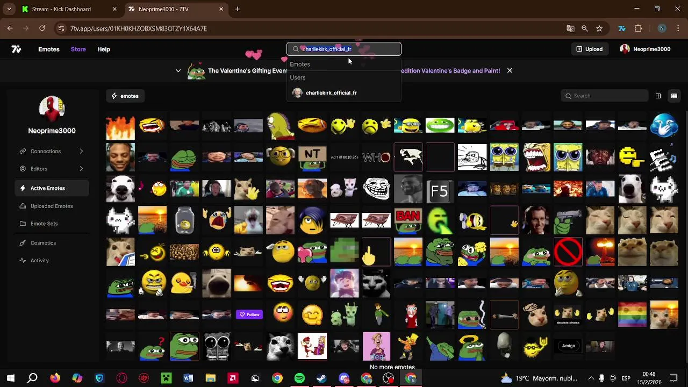This screenshot has height=387, width=688.
Task: Open Steam from the taskbar
Action: click(321, 378)
